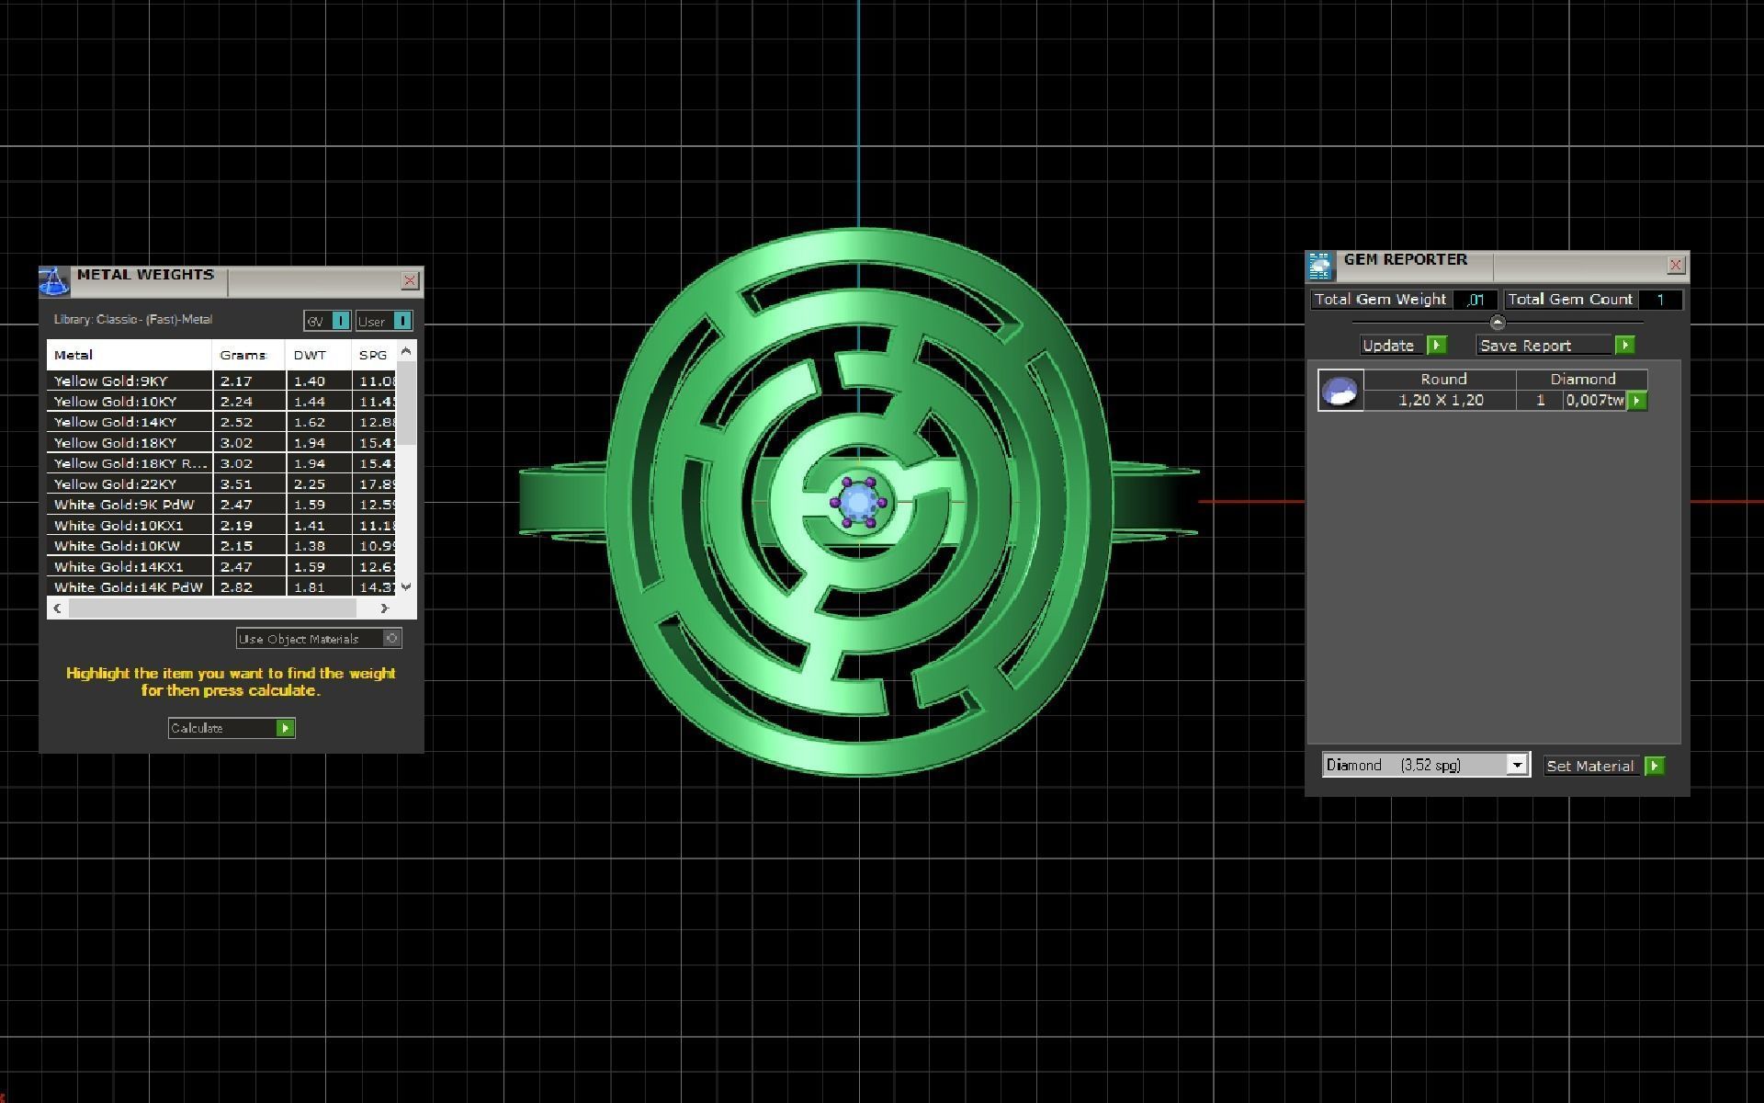Click the Library: Classic- (Fast)-Metal label

click(x=133, y=320)
